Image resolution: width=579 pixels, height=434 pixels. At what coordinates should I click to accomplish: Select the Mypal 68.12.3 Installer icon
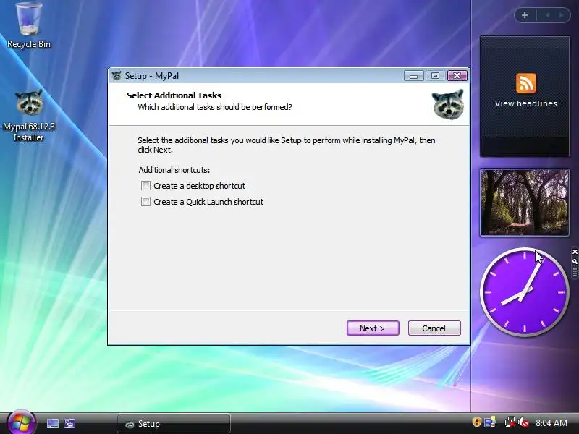click(29, 115)
